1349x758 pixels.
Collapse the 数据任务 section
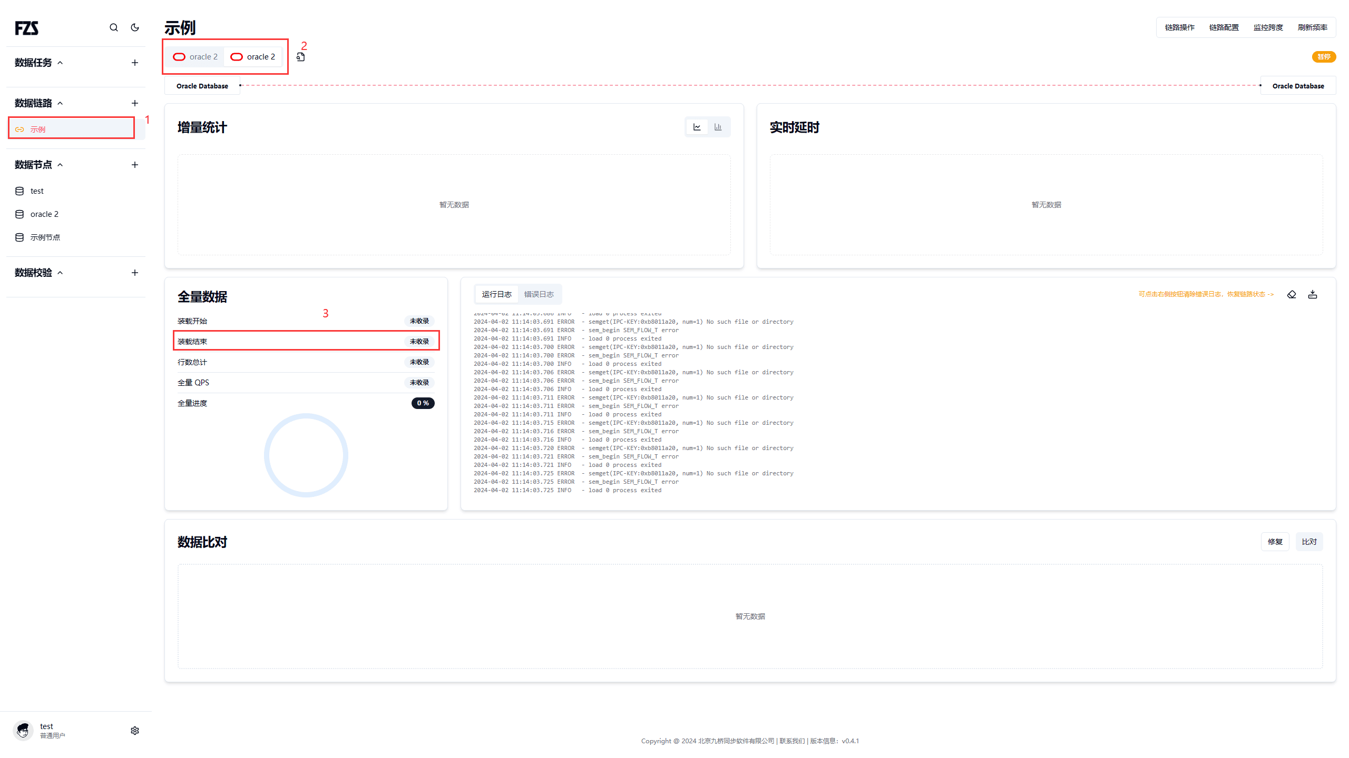60,63
